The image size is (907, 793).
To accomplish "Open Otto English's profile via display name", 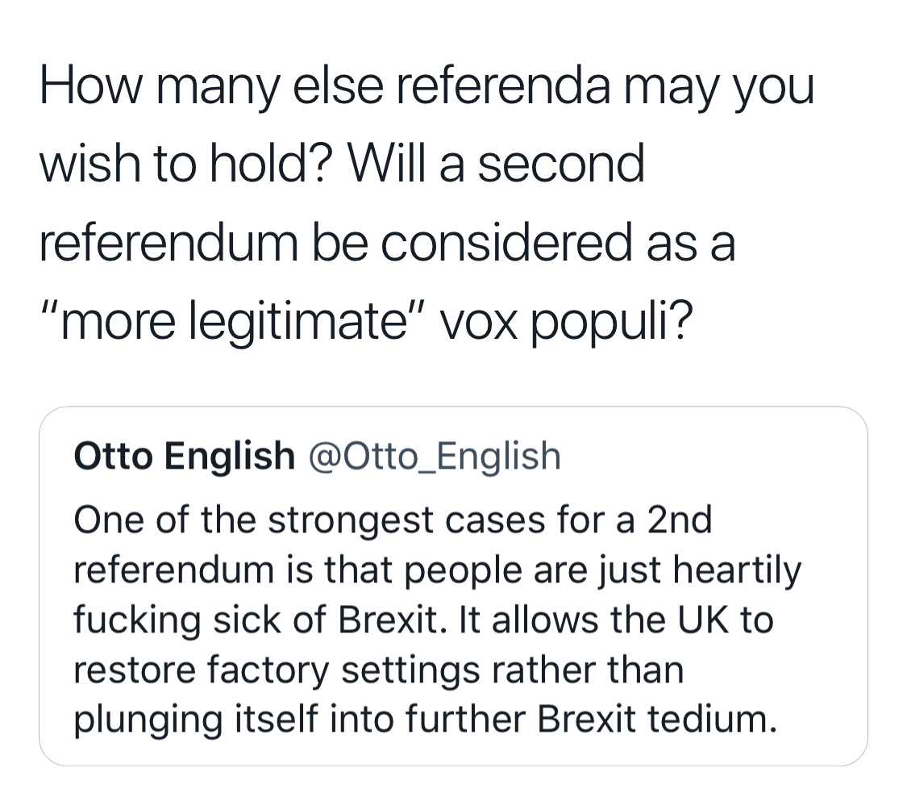I will point(184,456).
